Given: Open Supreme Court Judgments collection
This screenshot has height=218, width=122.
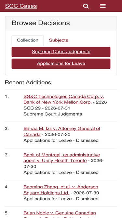Looking at the screenshot, I should (61, 52).
